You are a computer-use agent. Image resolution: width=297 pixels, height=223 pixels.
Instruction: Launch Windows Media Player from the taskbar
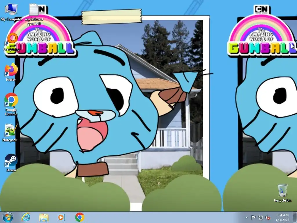[x=61, y=217]
